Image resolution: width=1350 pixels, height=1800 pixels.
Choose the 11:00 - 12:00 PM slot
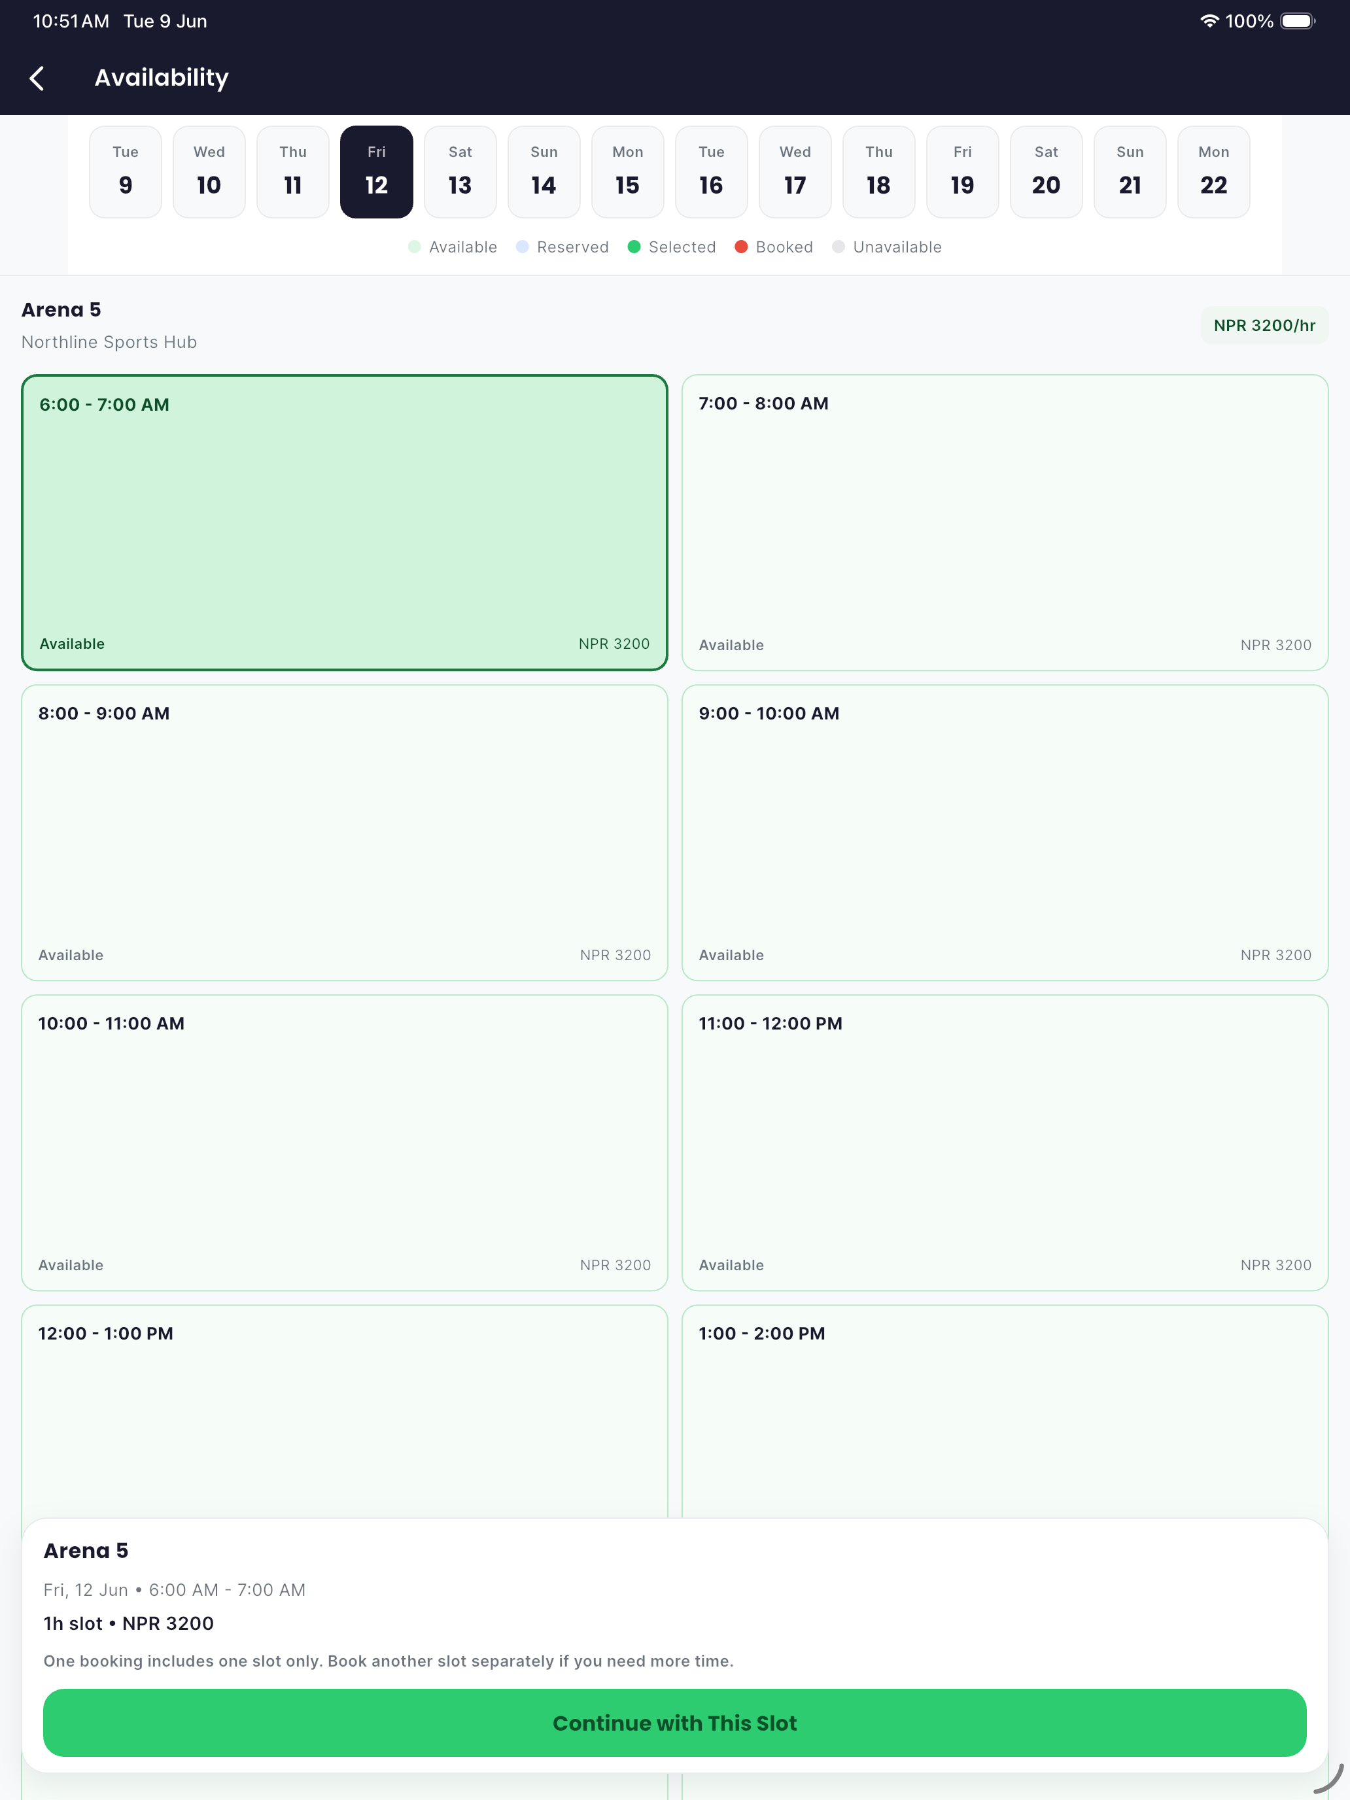tap(1005, 1143)
